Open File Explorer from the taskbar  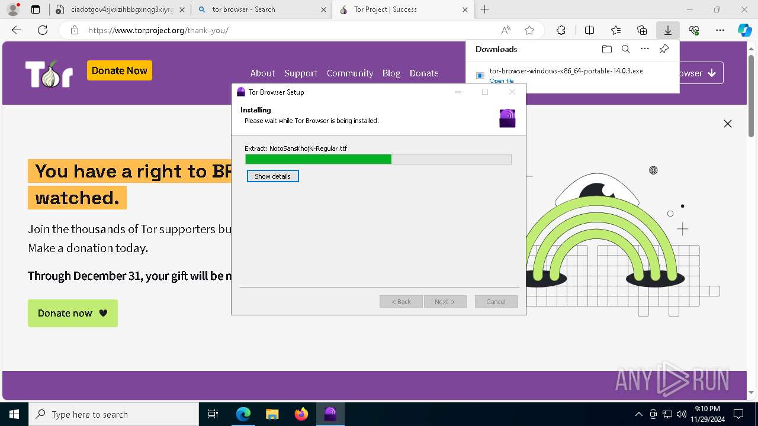(272, 414)
